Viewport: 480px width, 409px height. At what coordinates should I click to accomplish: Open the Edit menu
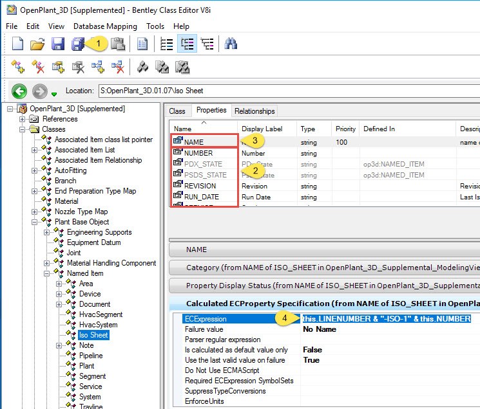pyautogui.click(x=33, y=26)
